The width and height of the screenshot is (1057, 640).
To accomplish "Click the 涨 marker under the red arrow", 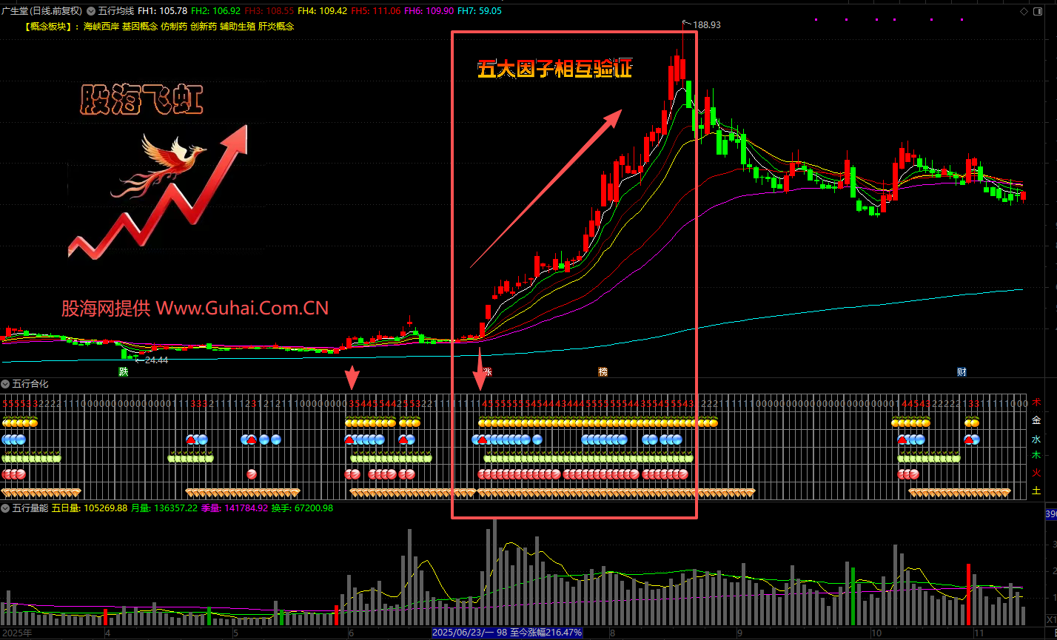I will point(486,371).
